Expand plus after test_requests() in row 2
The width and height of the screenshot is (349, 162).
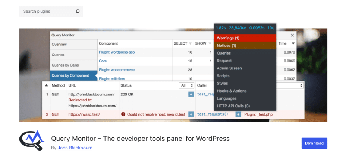tap(238, 114)
